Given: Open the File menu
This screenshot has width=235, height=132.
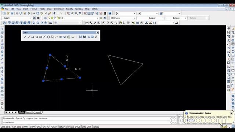Looking at the screenshot, I should 7,9.
